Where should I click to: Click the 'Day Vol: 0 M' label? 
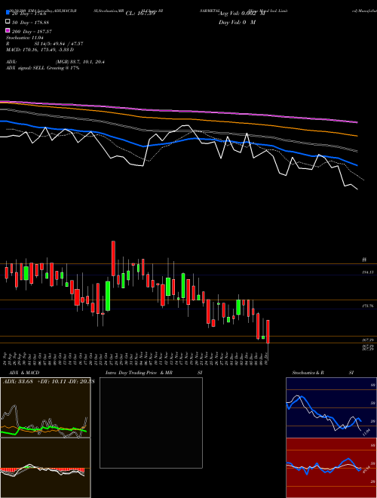[237, 22]
